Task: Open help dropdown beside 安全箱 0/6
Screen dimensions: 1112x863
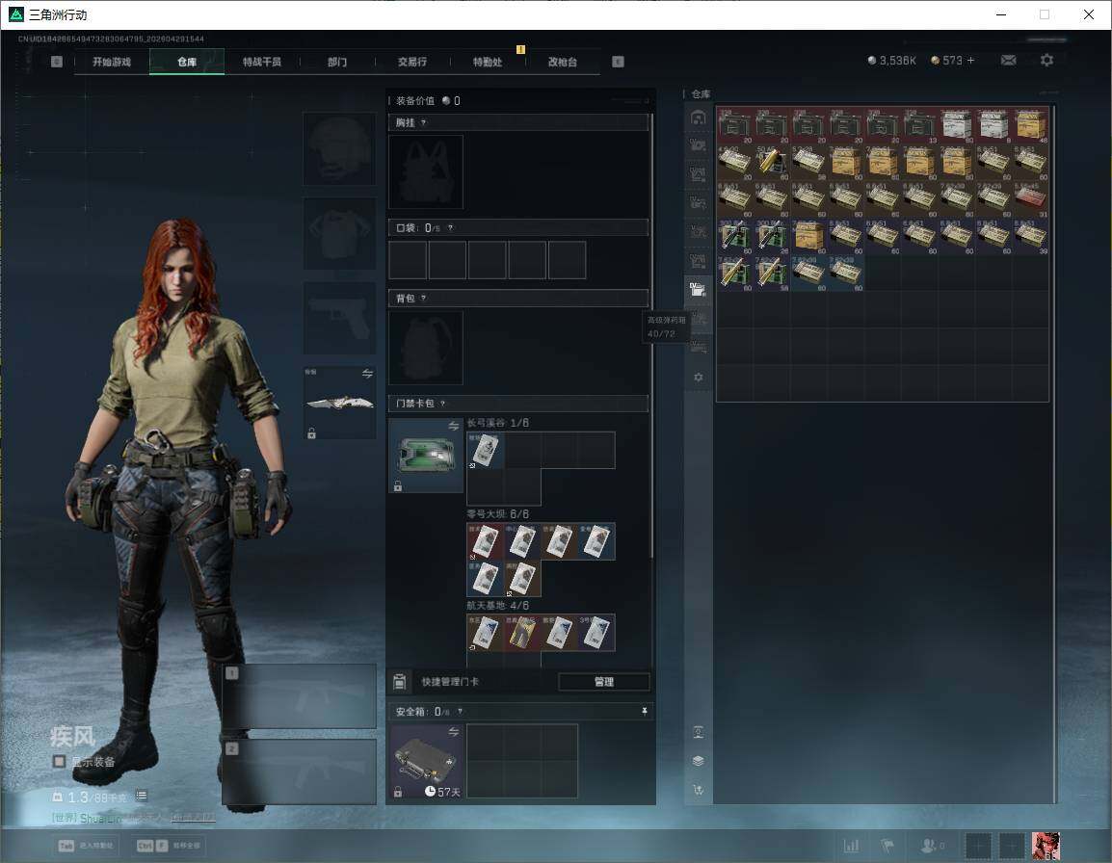Action: (461, 711)
